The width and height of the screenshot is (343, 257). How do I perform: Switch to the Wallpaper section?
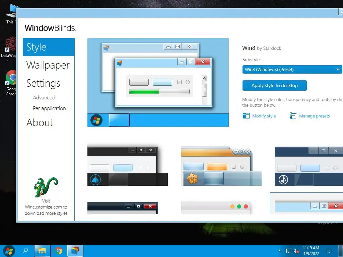[48, 65]
